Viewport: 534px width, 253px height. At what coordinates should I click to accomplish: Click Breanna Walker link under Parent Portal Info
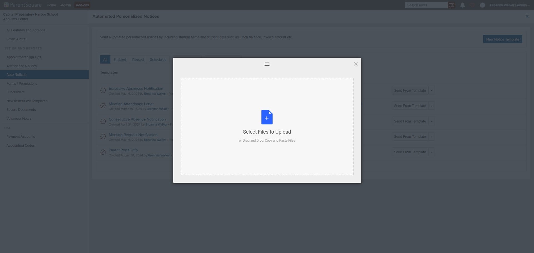[159, 155]
